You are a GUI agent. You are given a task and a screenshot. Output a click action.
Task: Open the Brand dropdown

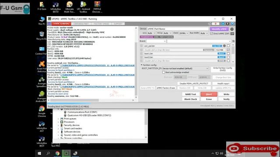coord(156,41)
